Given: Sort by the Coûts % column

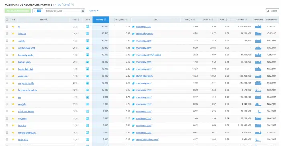Looking at the screenshot, I should [208, 20].
